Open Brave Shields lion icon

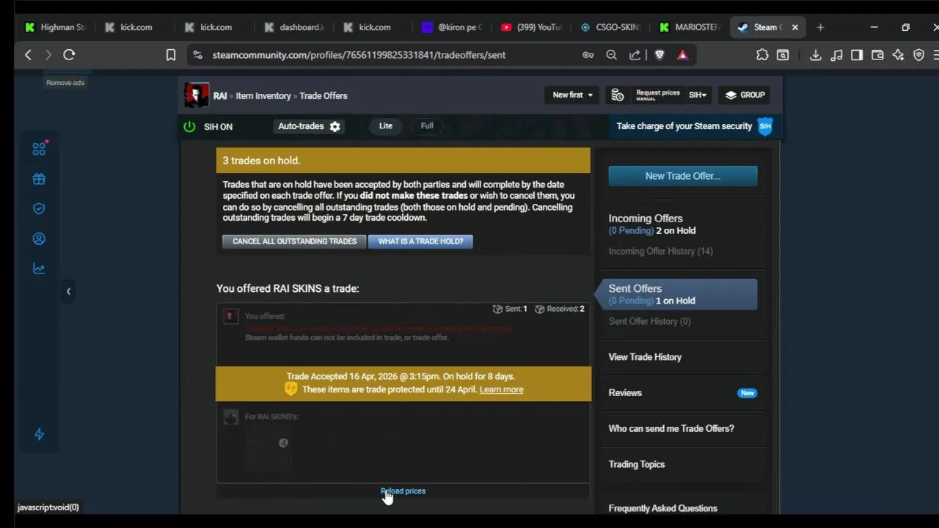coord(660,55)
